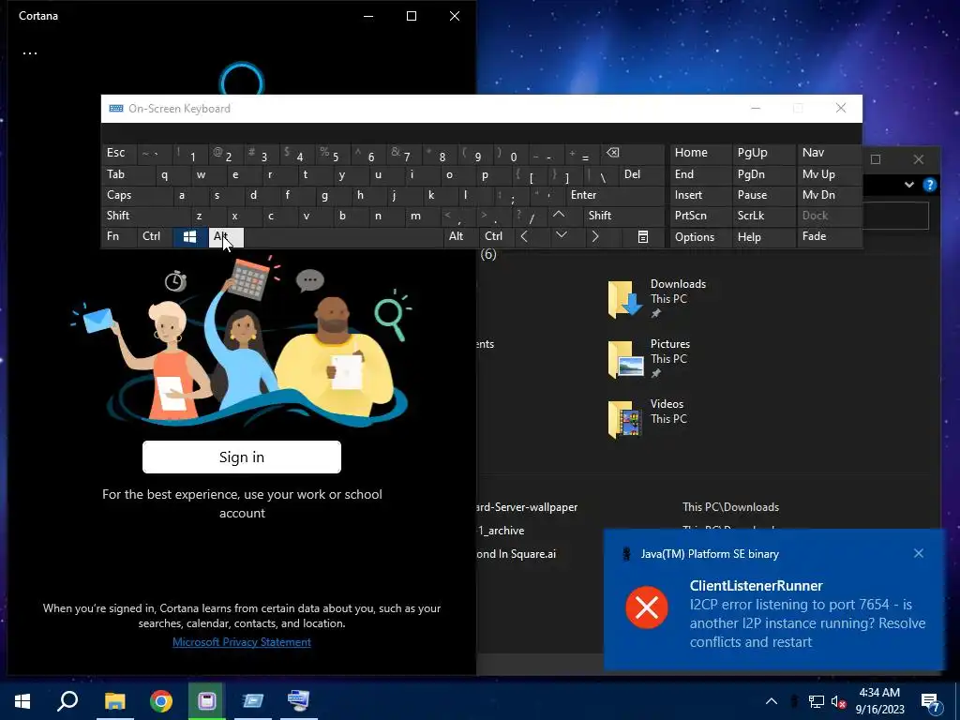The height and width of the screenshot is (720, 960).
Task: Click the Sign in button in Cortana
Action: tap(242, 457)
